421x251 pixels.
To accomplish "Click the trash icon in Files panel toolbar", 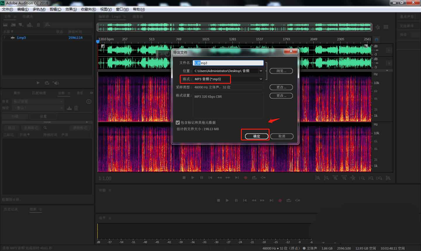I will [38, 25].
